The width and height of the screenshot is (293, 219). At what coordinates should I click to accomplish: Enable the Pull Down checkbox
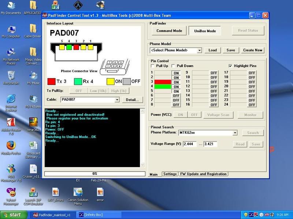[x=173, y=66]
